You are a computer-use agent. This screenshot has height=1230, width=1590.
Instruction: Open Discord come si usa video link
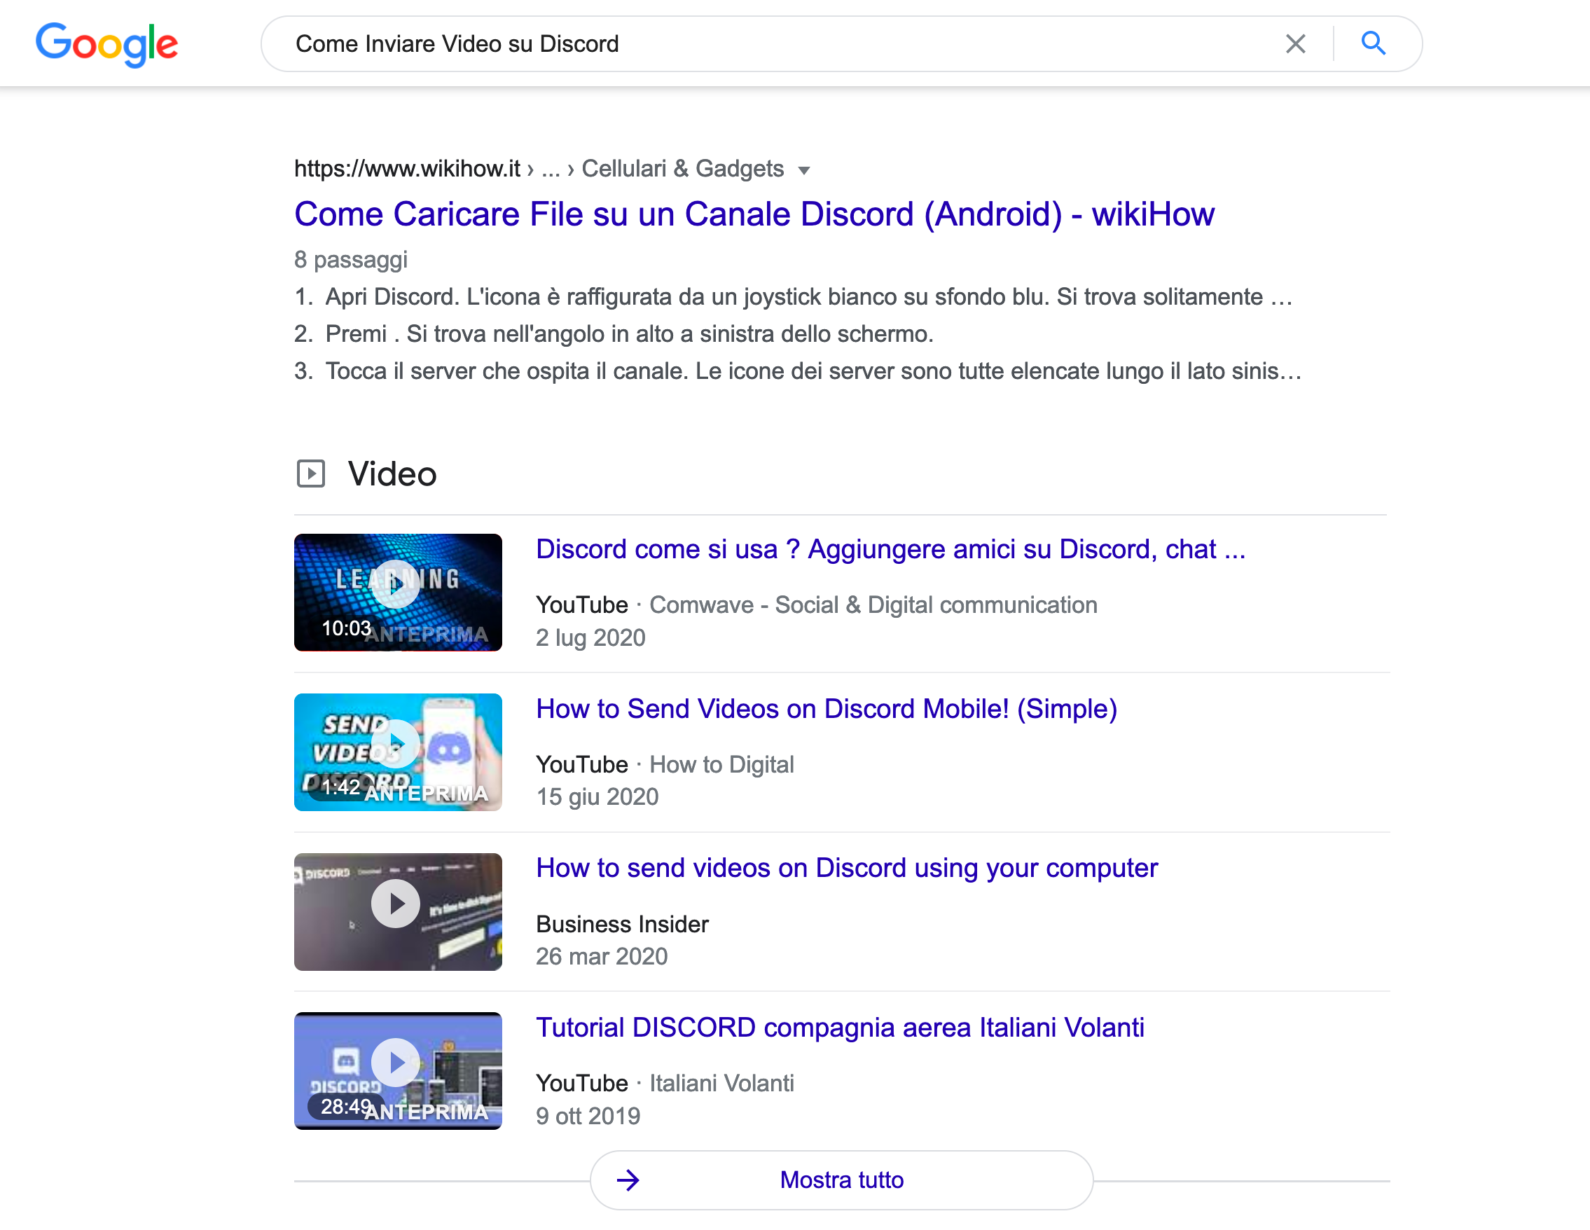890,549
